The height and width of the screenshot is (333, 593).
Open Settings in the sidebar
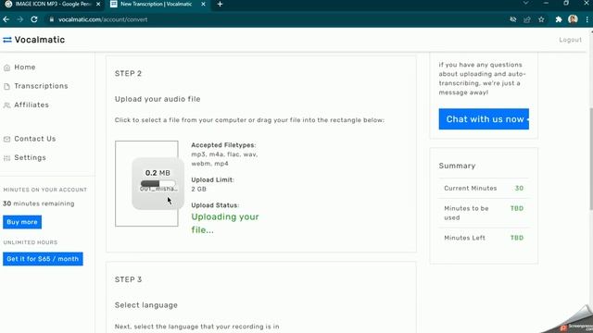pyautogui.click(x=30, y=158)
